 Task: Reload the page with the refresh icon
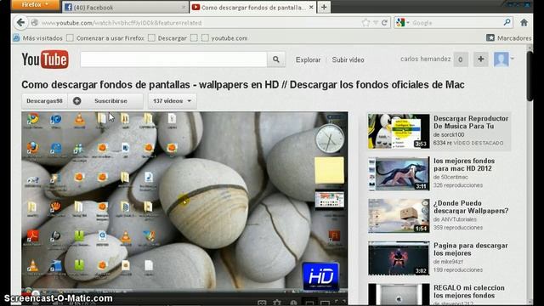pos(384,23)
